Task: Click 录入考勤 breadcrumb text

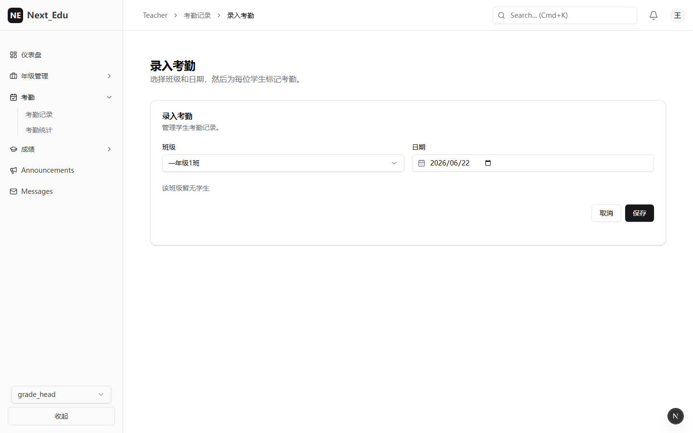Action: (x=241, y=15)
